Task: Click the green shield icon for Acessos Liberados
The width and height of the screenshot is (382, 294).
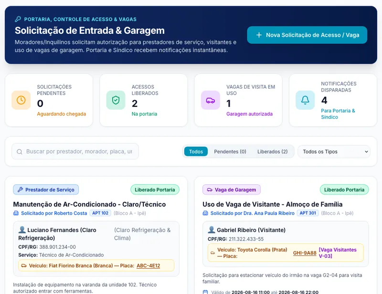Action: pyautogui.click(x=116, y=100)
